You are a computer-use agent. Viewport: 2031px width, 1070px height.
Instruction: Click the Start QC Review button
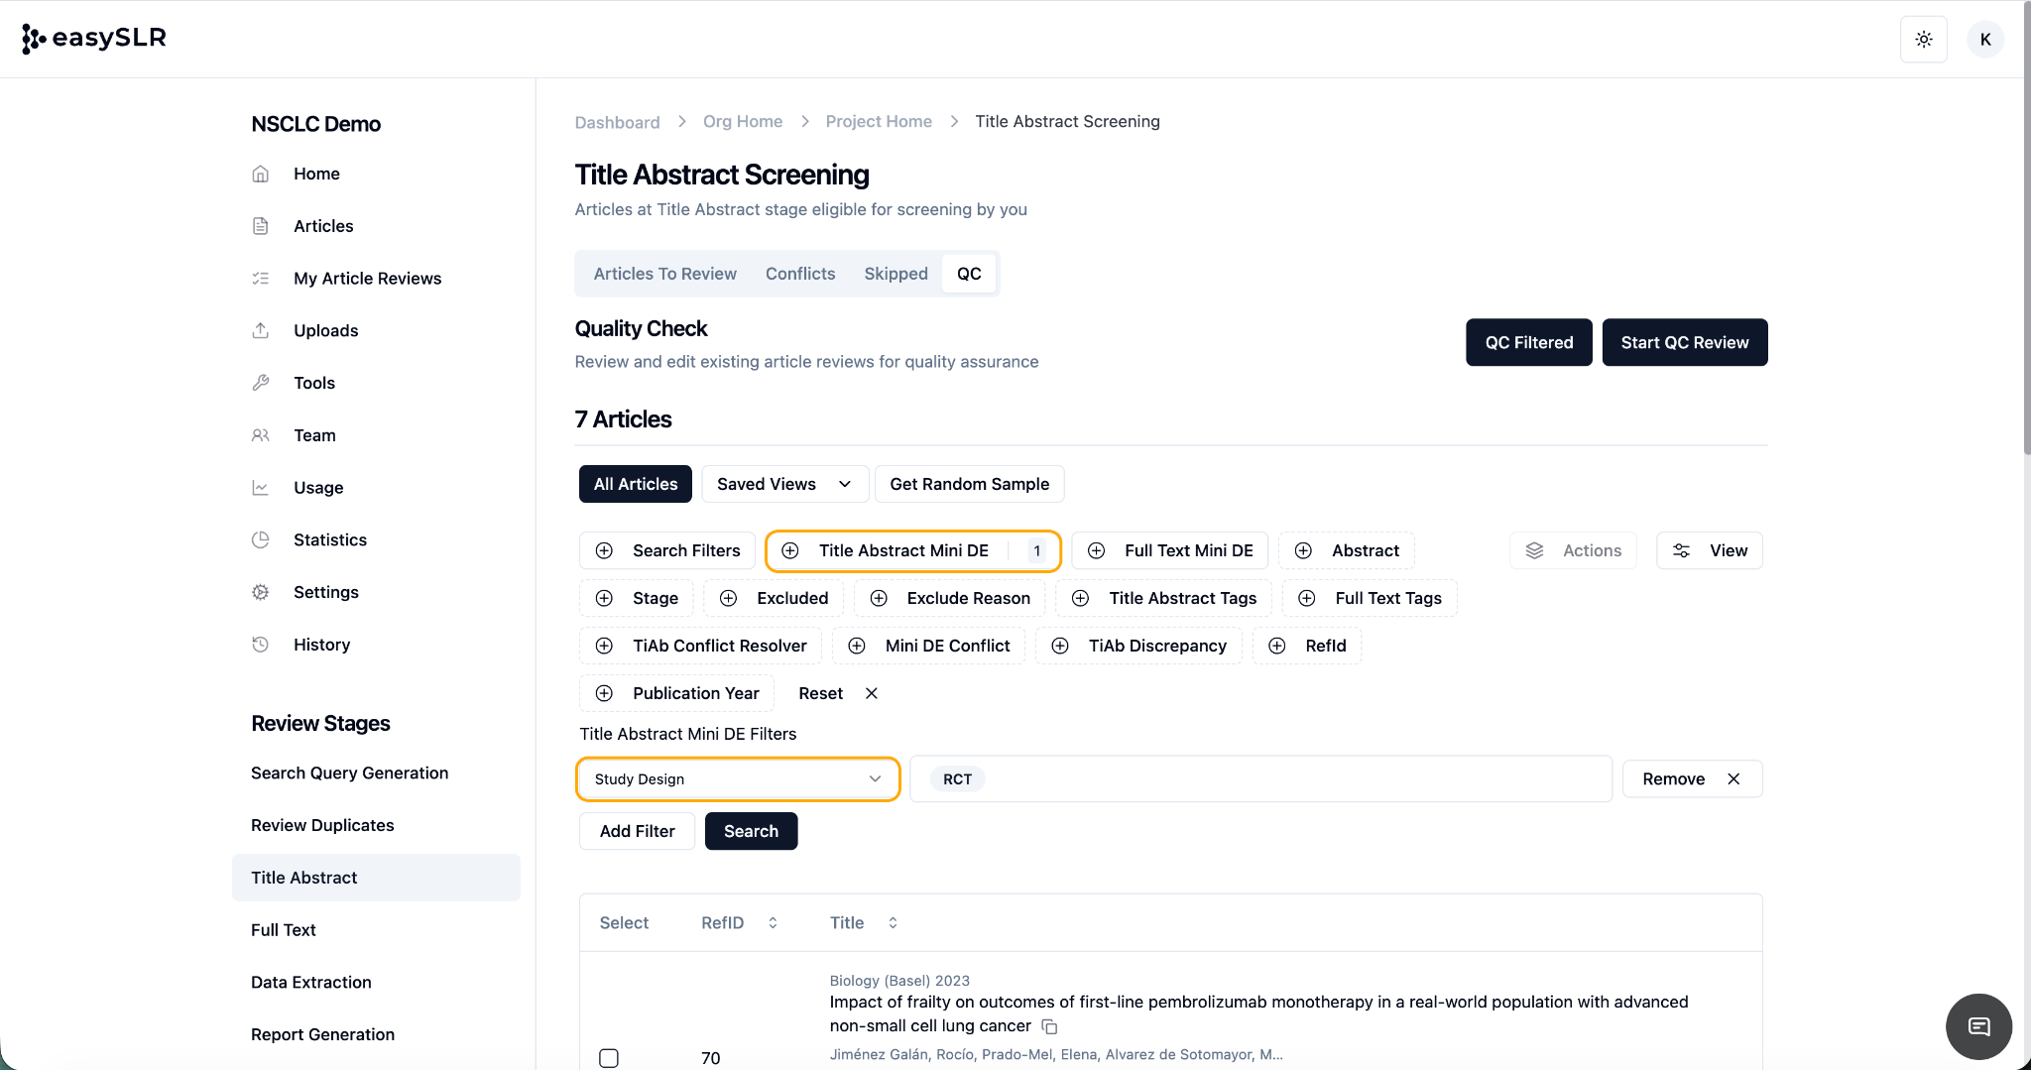pyautogui.click(x=1684, y=342)
